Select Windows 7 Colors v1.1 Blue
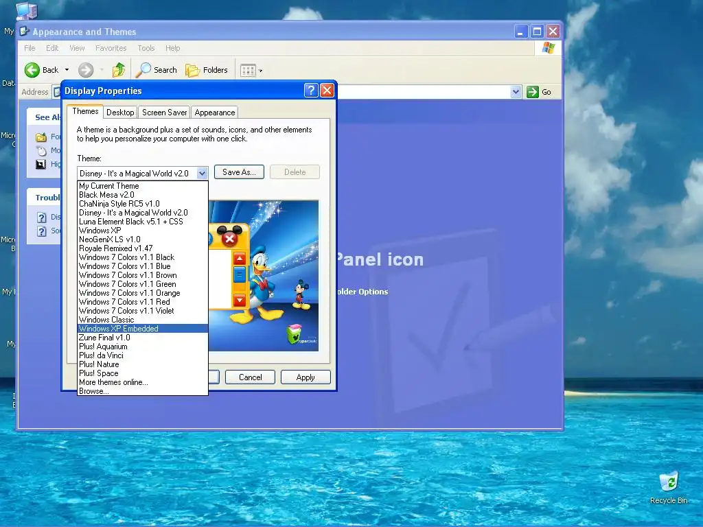 pyautogui.click(x=143, y=266)
